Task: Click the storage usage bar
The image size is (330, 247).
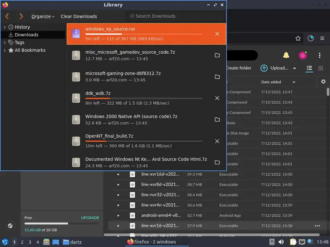Action: tap(62, 224)
